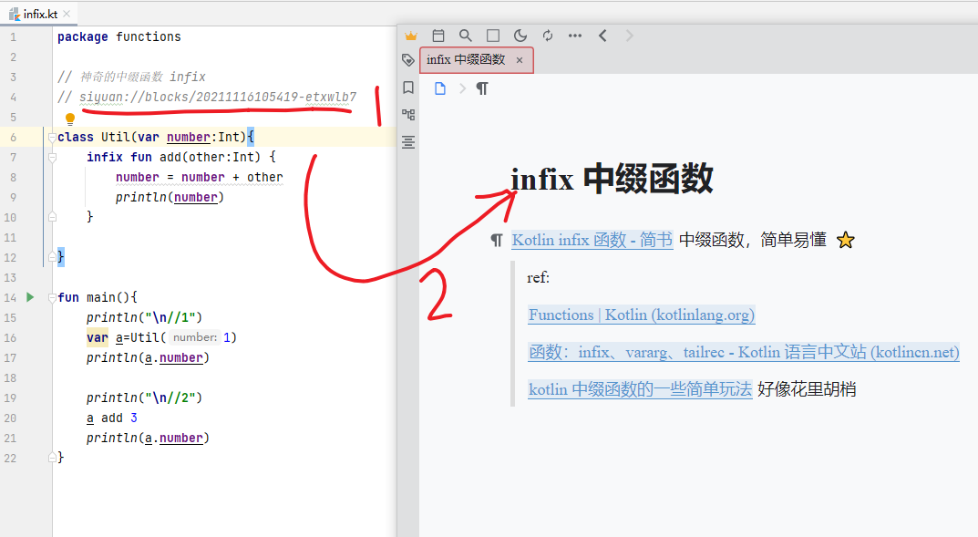Viewport: 978px width, 537px height.
Task: Click the 神奇的中缀函数 infix comment
Action: point(131,77)
